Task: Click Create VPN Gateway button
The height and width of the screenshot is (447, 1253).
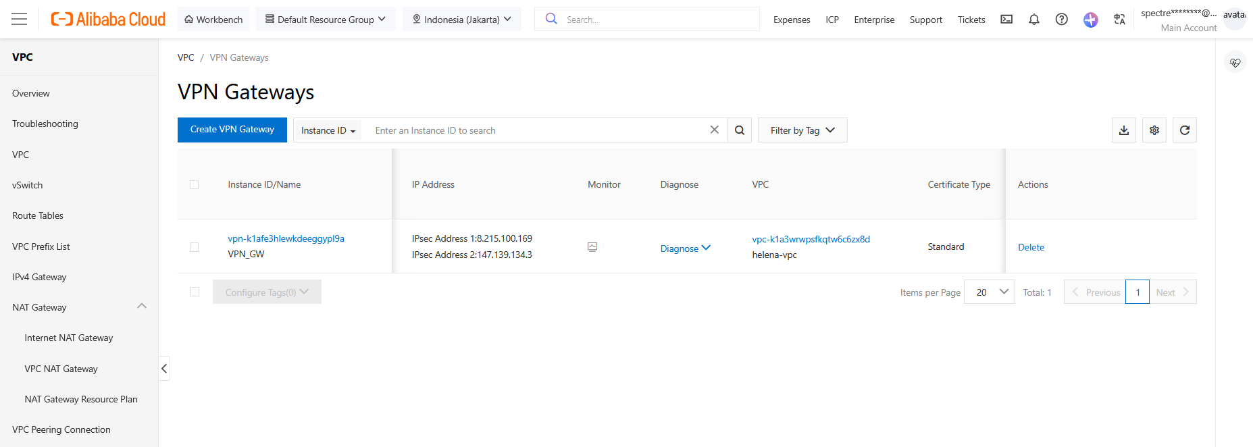Action: pos(232,130)
